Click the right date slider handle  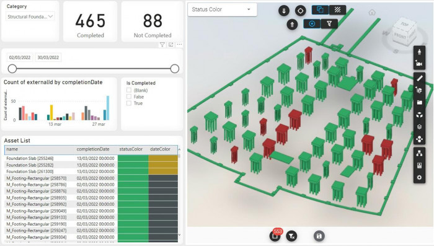175,69
